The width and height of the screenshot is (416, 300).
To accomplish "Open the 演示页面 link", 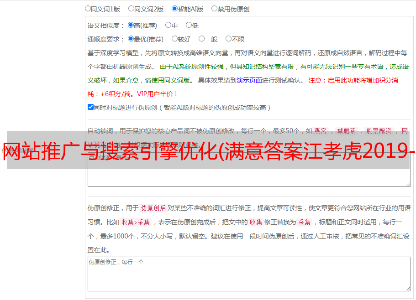I will coord(249,80).
